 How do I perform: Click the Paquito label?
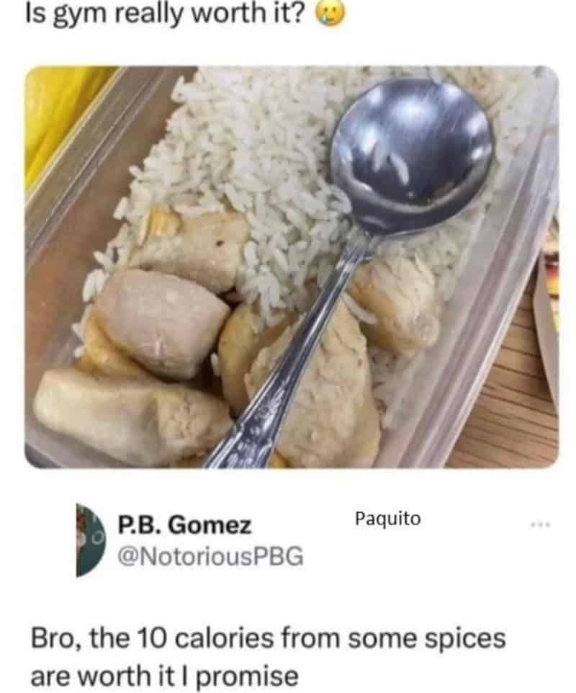click(388, 518)
